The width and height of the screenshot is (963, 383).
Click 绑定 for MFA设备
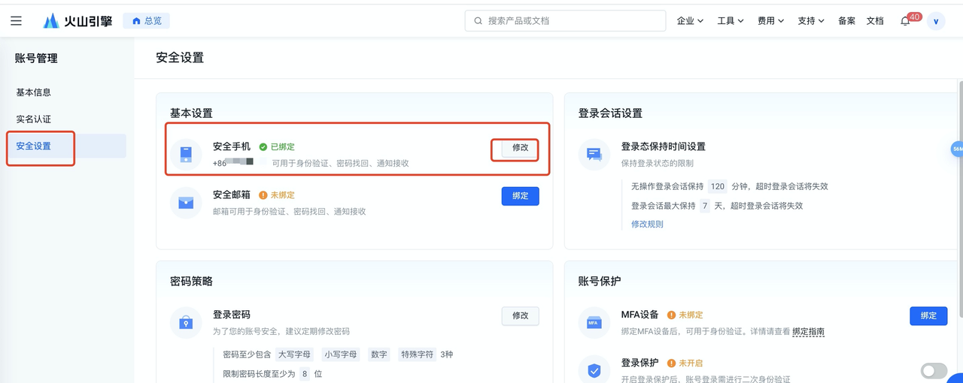[x=928, y=316]
